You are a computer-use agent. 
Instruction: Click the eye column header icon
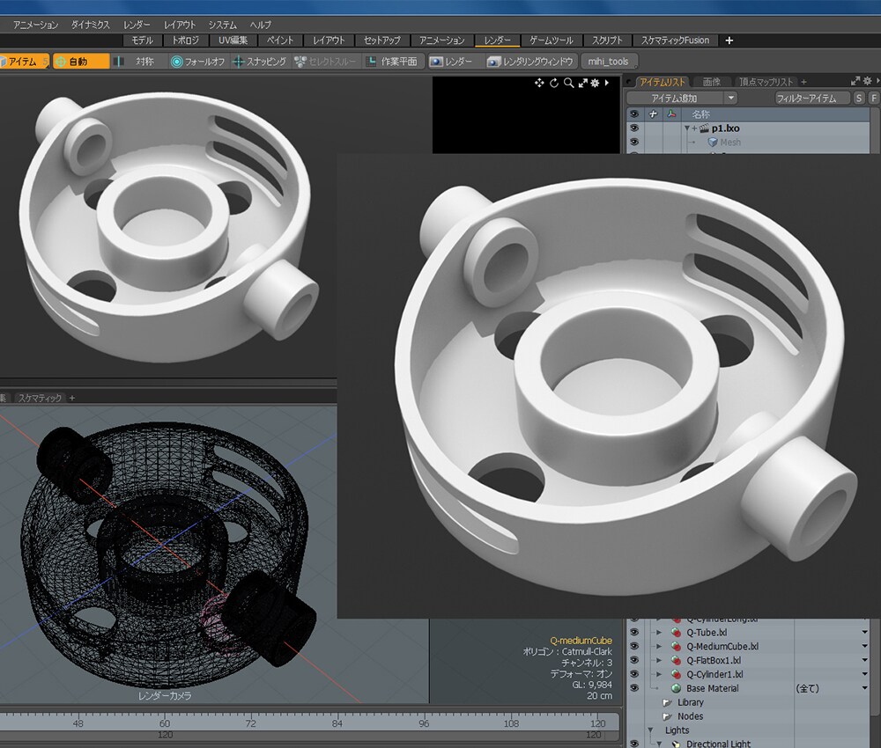click(x=634, y=114)
